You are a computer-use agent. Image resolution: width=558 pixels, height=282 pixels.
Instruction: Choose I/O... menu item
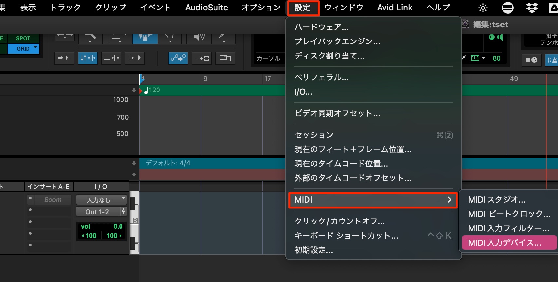tap(374, 92)
